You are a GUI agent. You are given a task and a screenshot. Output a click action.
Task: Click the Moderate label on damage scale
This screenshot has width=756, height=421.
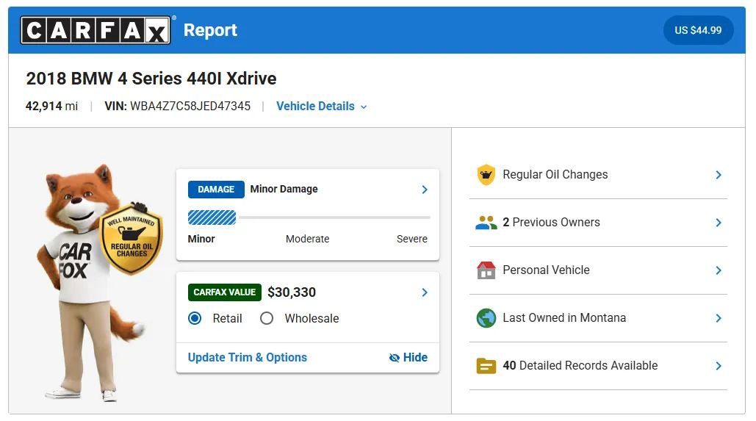coord(308,239)
